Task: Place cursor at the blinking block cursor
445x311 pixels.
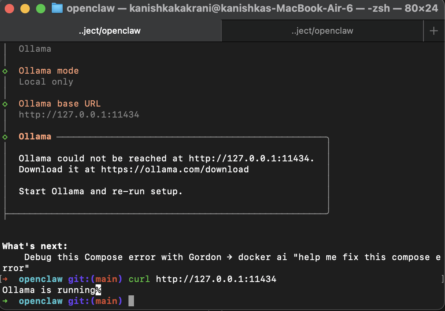Action: [x=131, y=301]
